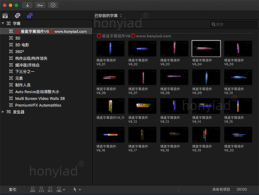
Task: Click the titles icon beside 字幕
Action: tap(8, 23)
